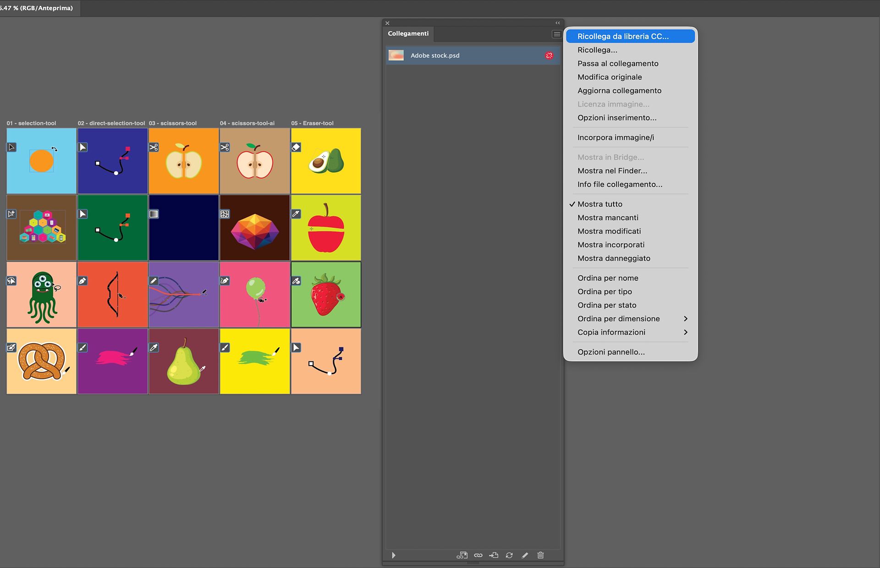Click the green octopus monster artboard
Screen dimensions: 880x568
(x=41, y=295)
